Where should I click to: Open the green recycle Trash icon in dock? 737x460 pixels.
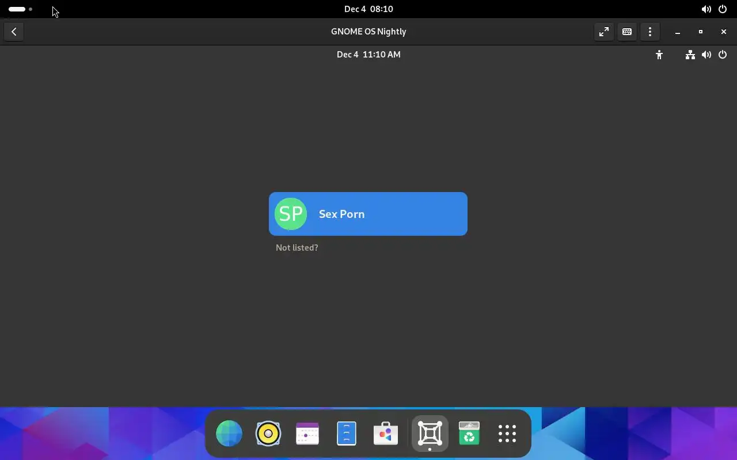pos(469,434)
